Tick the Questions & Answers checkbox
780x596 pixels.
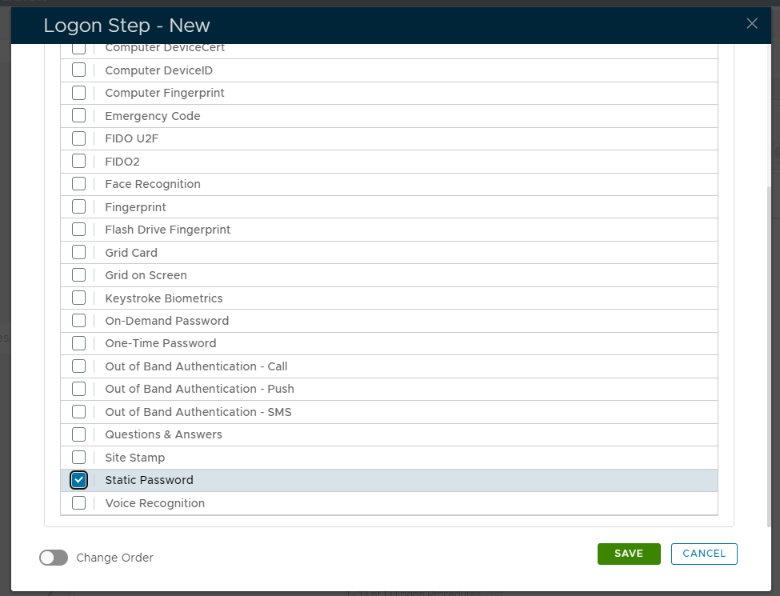point(78,434)
